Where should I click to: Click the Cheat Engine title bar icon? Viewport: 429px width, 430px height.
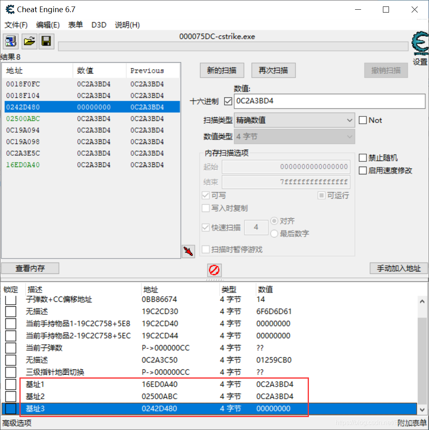(x=10, y=10)
